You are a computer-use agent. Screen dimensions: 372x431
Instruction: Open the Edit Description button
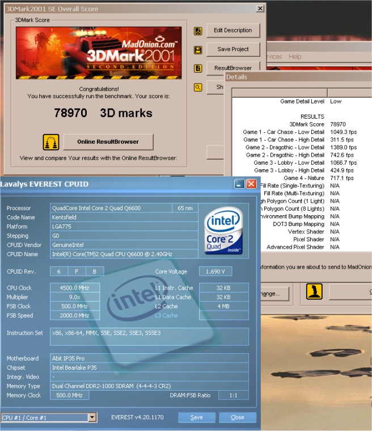(233, 31)
